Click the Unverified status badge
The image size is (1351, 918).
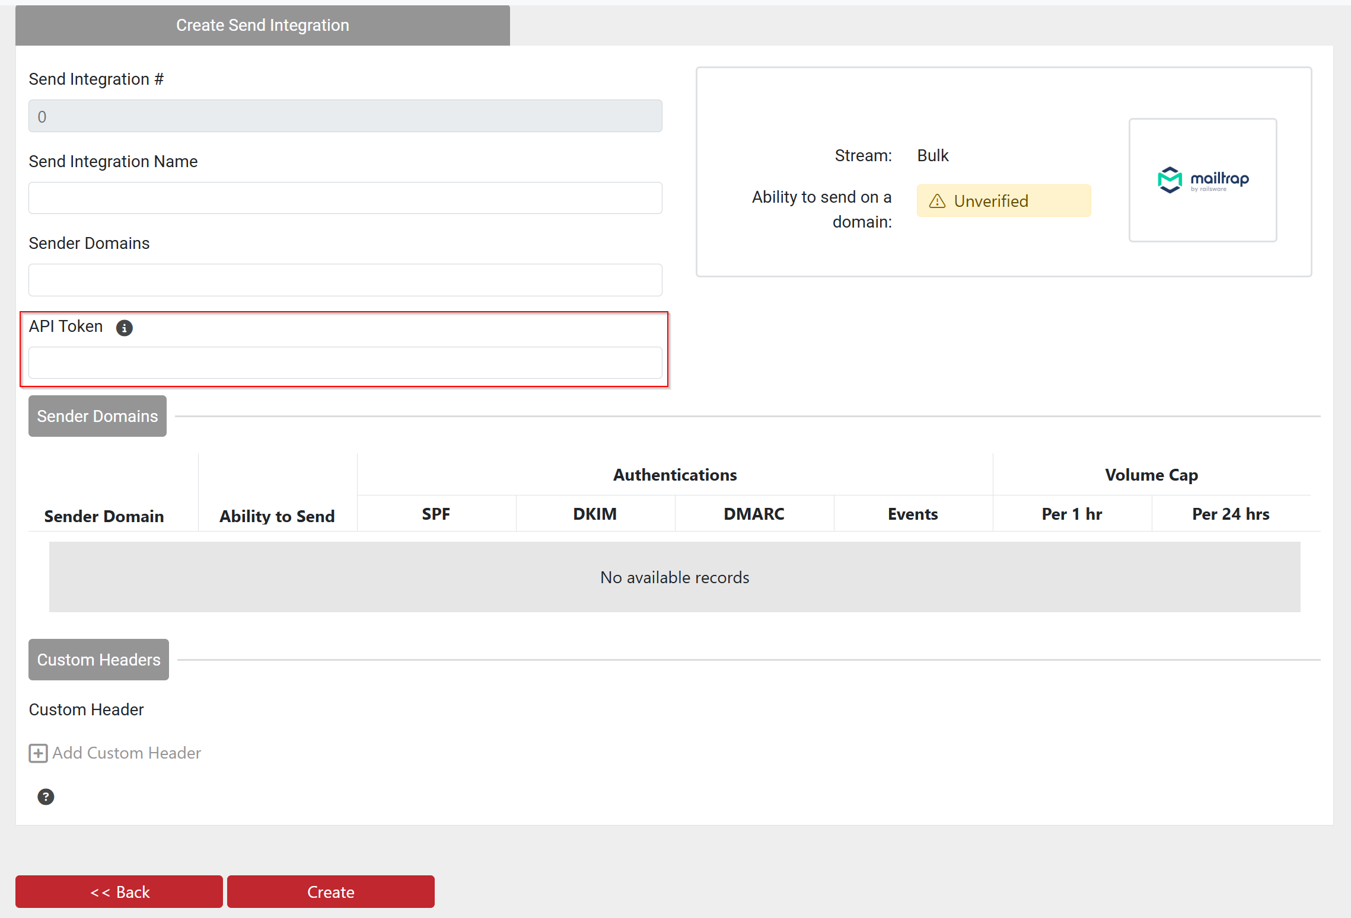[x=1003, y=201]
